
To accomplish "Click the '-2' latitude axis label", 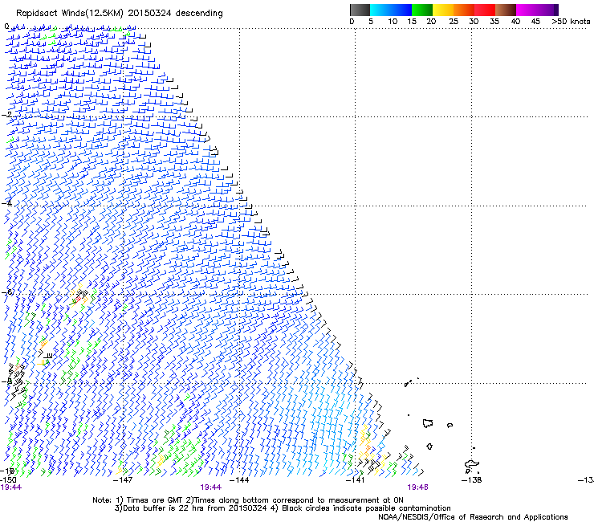I will tap(6, 115).
